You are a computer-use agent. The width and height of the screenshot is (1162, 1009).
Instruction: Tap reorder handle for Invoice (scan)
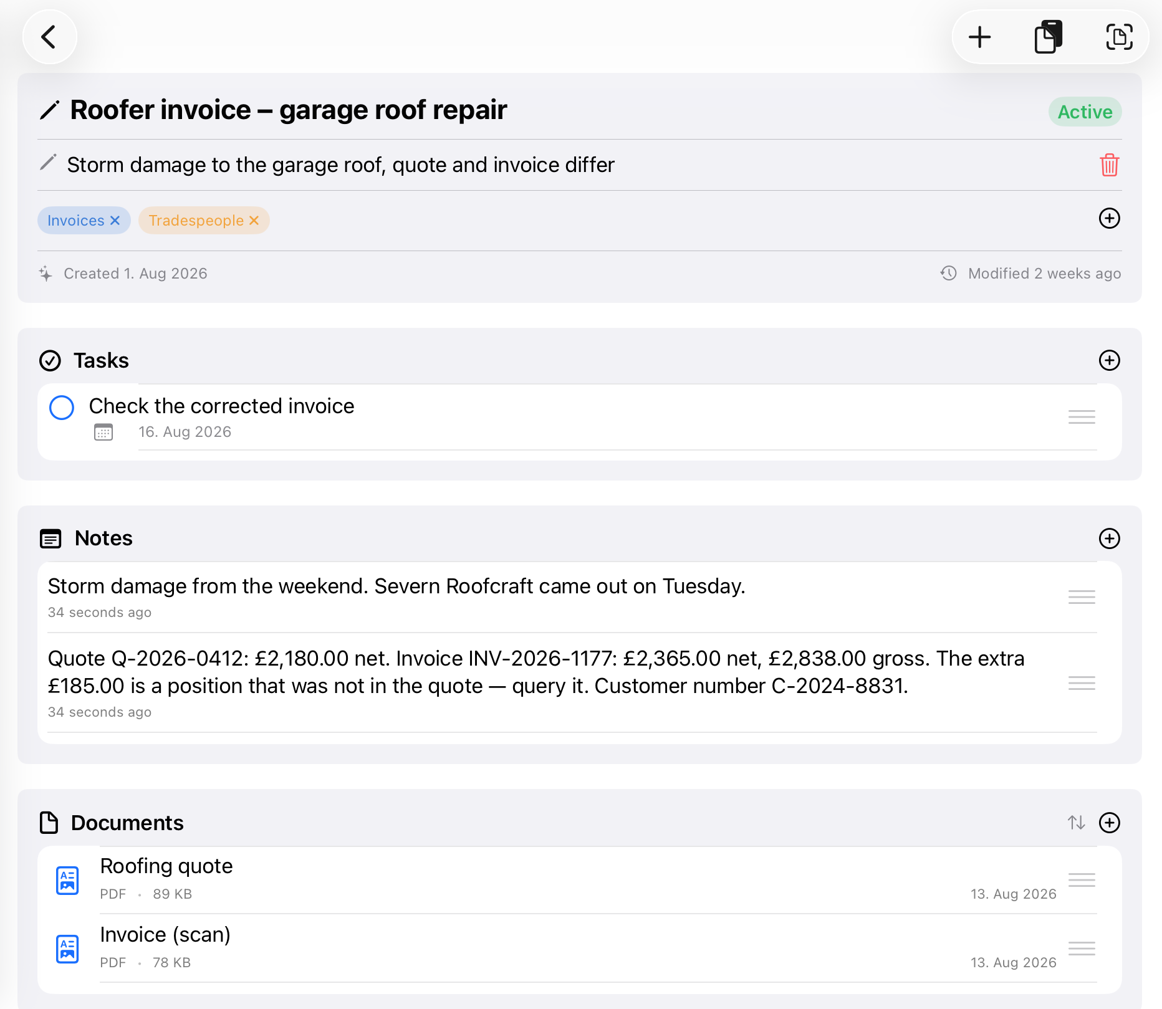pyautogui.click(x=1082, y=949)
